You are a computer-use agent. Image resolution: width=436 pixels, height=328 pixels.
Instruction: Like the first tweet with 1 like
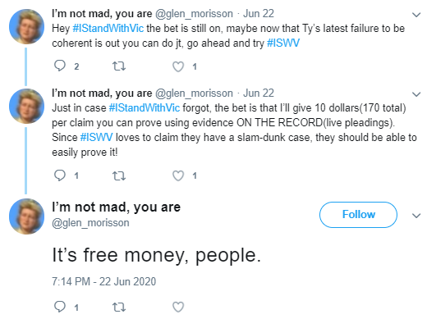[178, 66]
